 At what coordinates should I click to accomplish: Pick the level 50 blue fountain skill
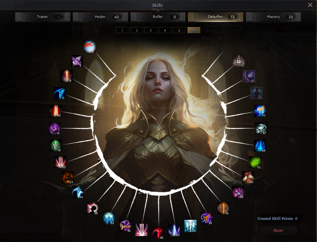tap(174, 230)
